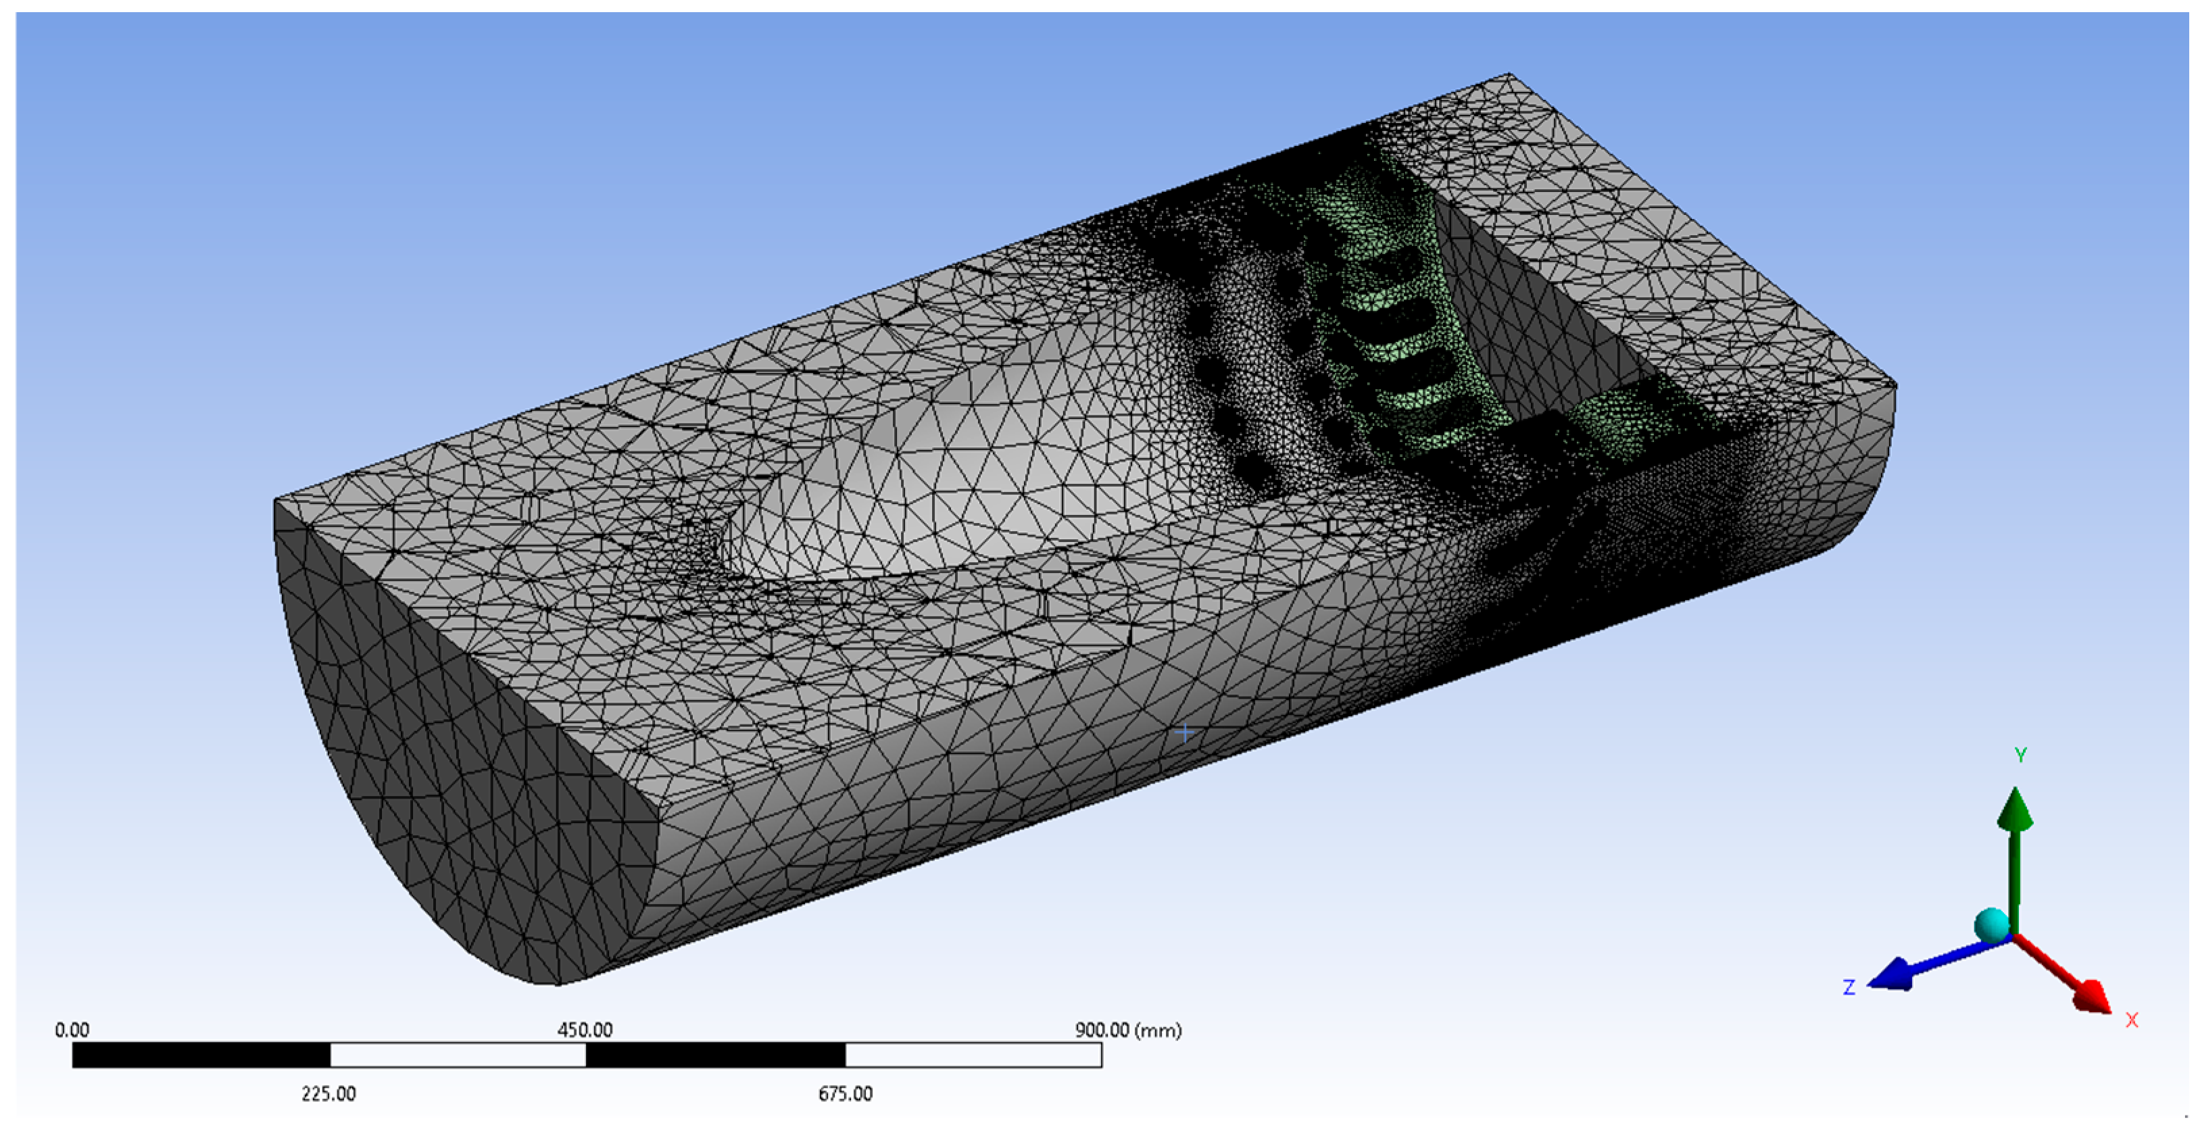
Task: Click the scale ruler bar
Action: 587,1055
